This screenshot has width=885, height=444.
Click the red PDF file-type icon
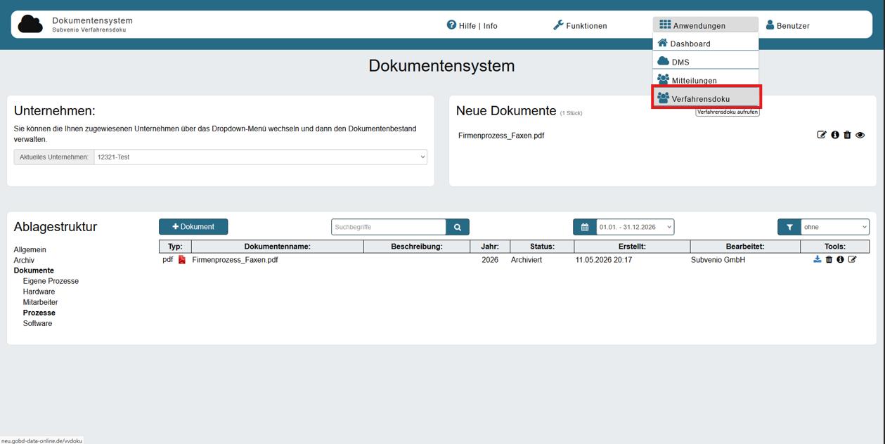coord(182,260)
